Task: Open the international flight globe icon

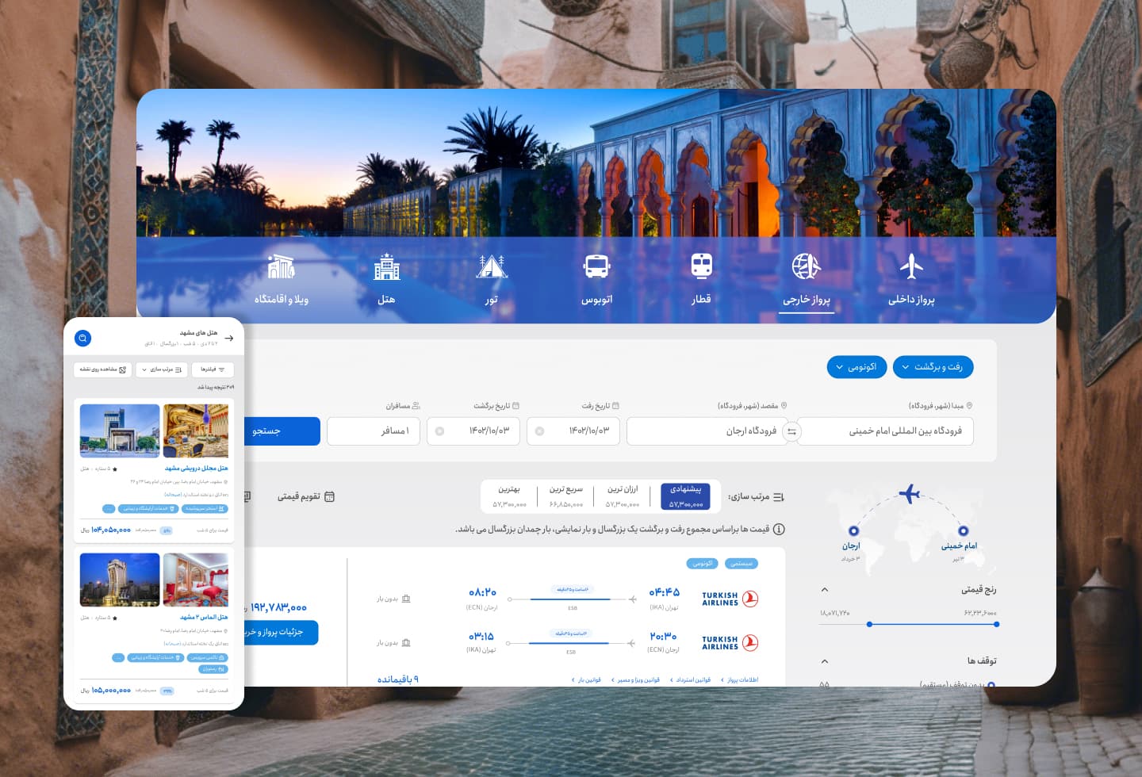Action: click(x=806, y=266)
